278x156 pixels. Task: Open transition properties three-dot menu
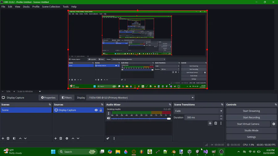tap(221, 123)
